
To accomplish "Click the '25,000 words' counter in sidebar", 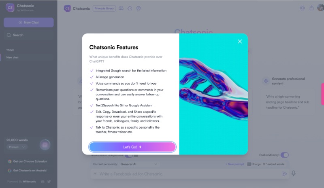I will pos(17,140).
